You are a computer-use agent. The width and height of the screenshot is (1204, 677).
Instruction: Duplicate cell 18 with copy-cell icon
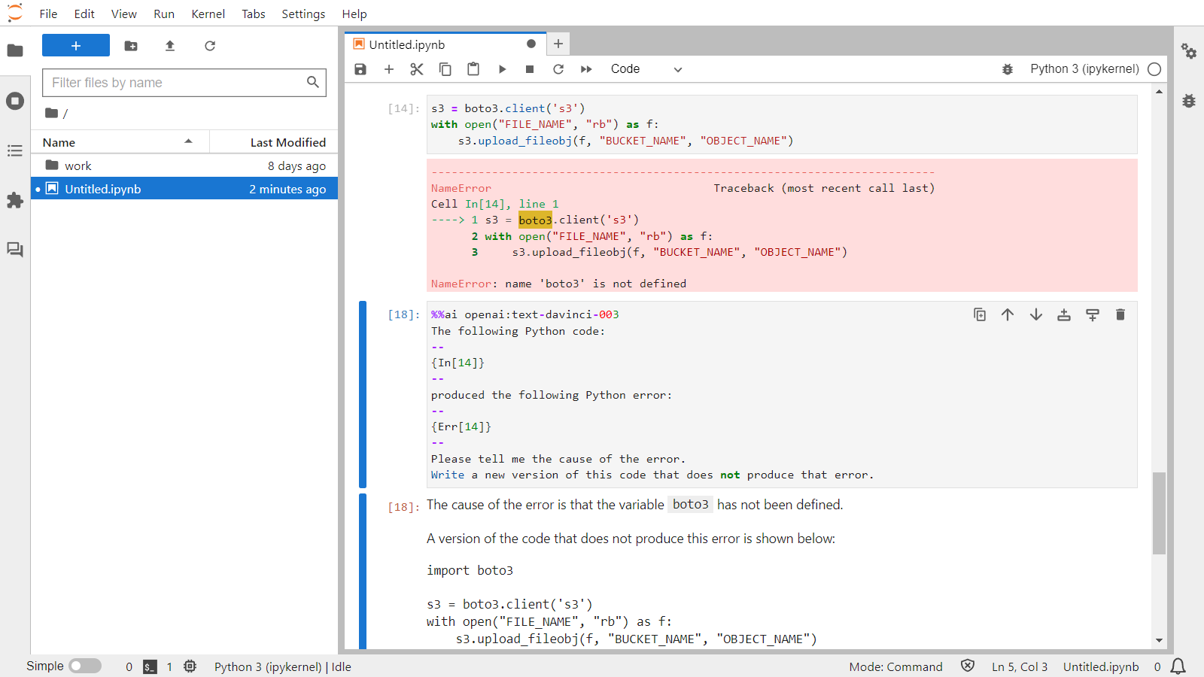979,314
